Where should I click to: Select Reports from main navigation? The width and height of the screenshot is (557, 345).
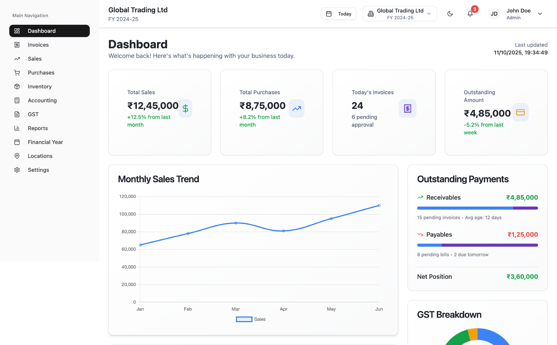[38, 128]
